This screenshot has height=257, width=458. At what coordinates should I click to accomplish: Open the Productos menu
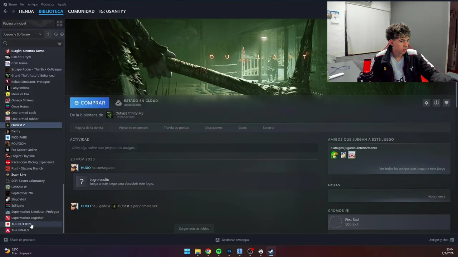tap(48, 4)
